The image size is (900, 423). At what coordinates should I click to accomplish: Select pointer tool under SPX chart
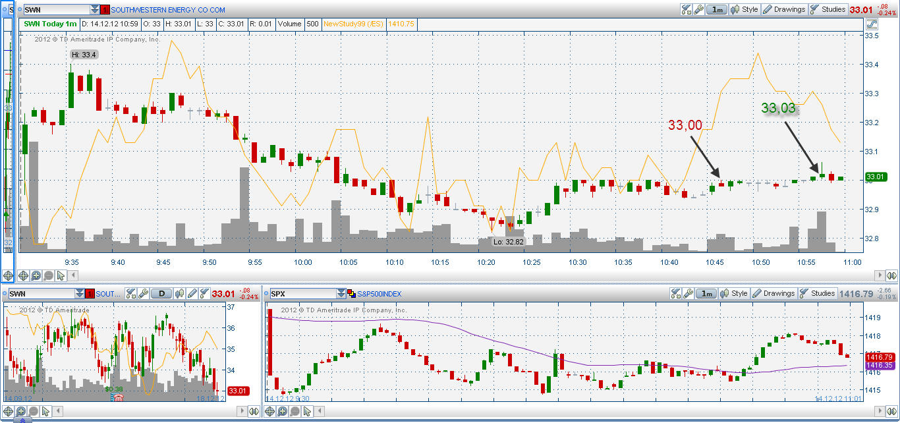306,412
